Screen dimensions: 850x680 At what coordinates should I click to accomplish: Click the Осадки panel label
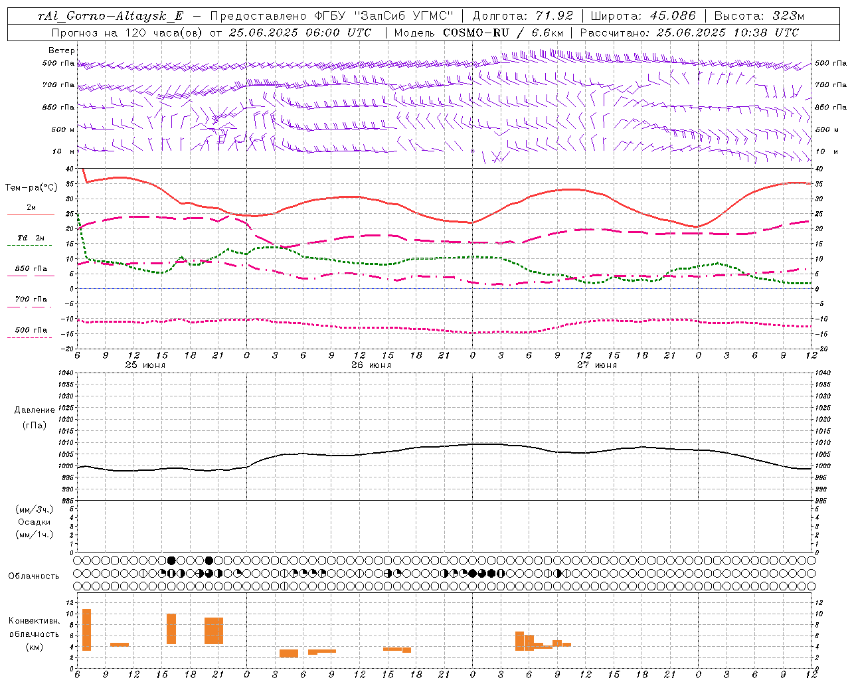[x=35, y=522]
